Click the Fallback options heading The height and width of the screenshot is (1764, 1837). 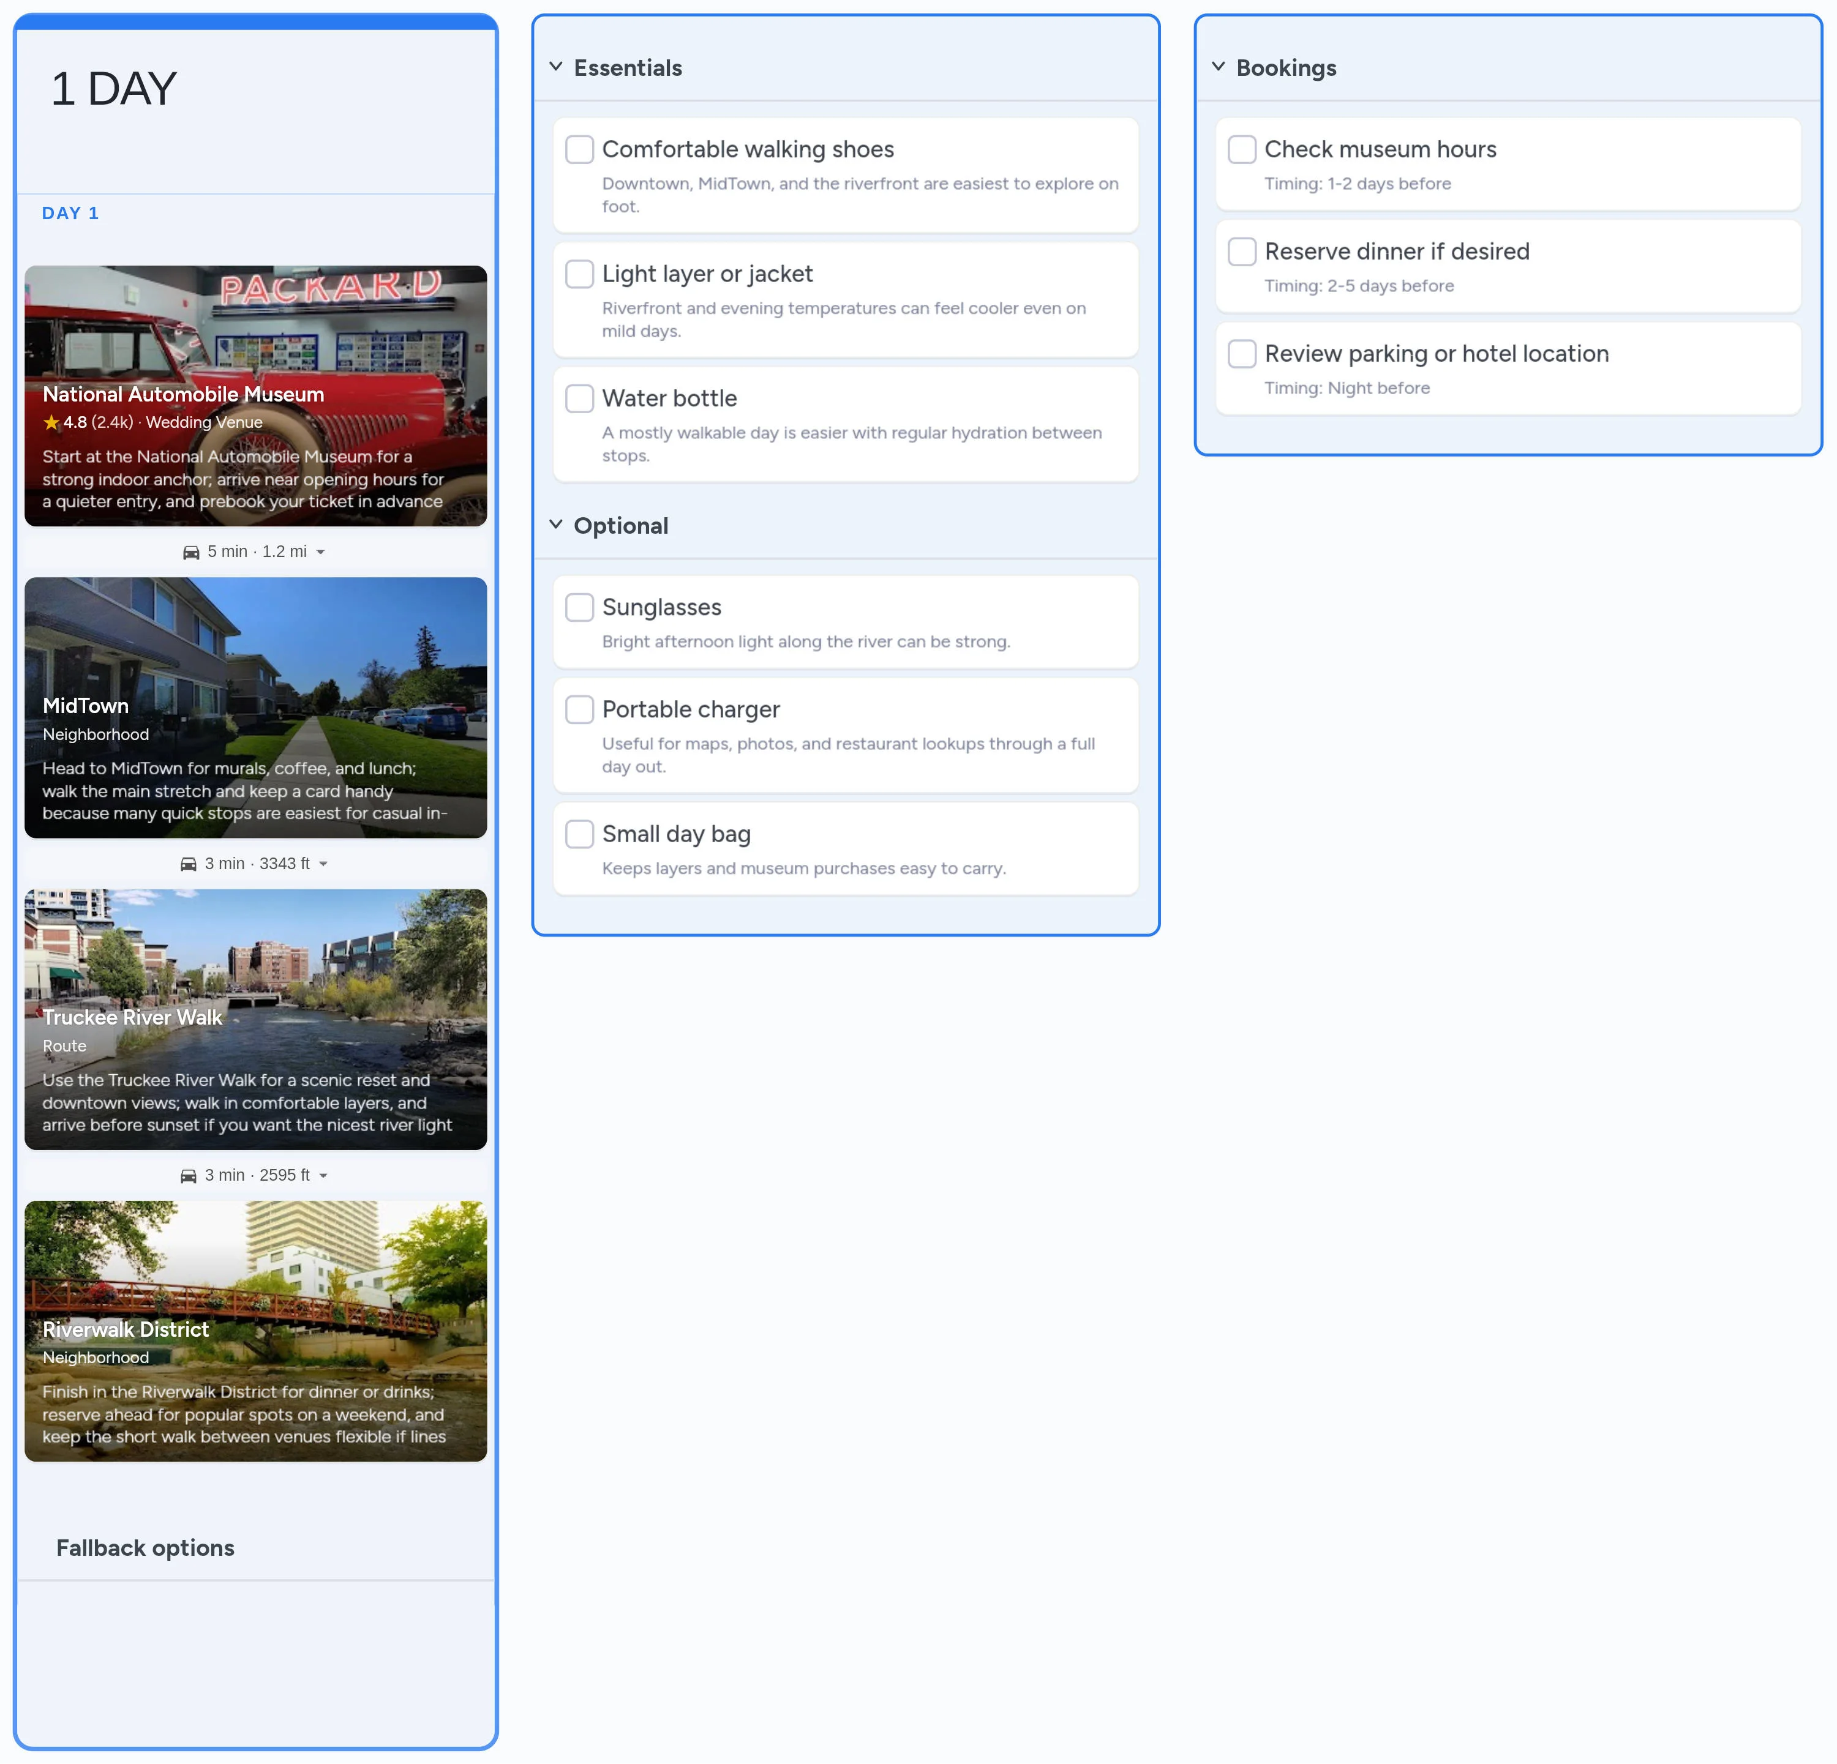pyautogui.click(x=145, y=1547)
